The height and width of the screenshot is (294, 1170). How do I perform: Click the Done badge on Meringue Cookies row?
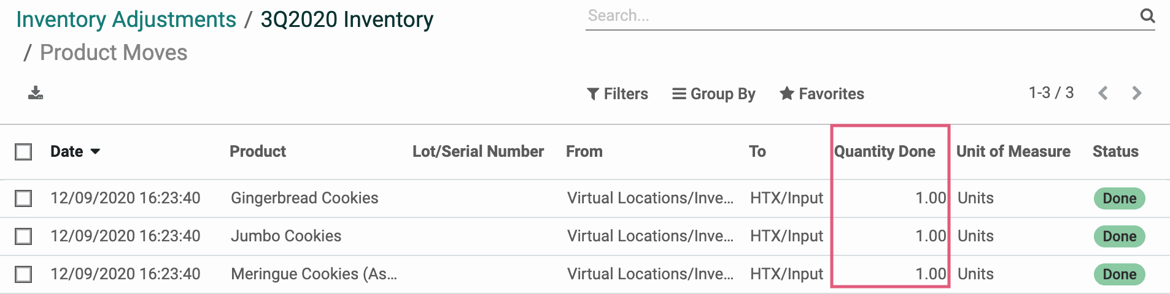tap(1119, 274)
